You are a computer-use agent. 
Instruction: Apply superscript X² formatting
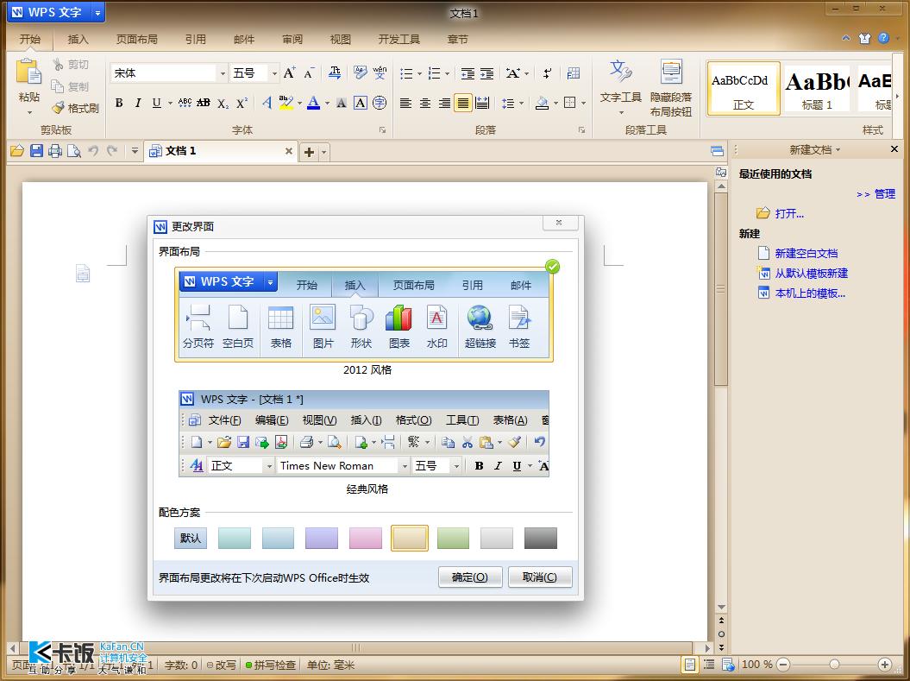click(242, 103)
